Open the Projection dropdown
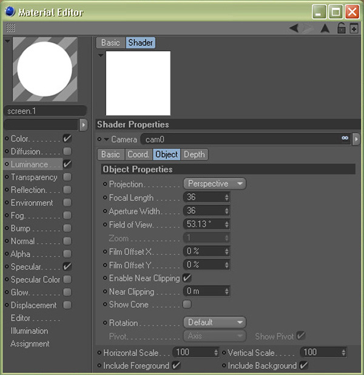This screenshot has height=375, width=364. point(214,184)
